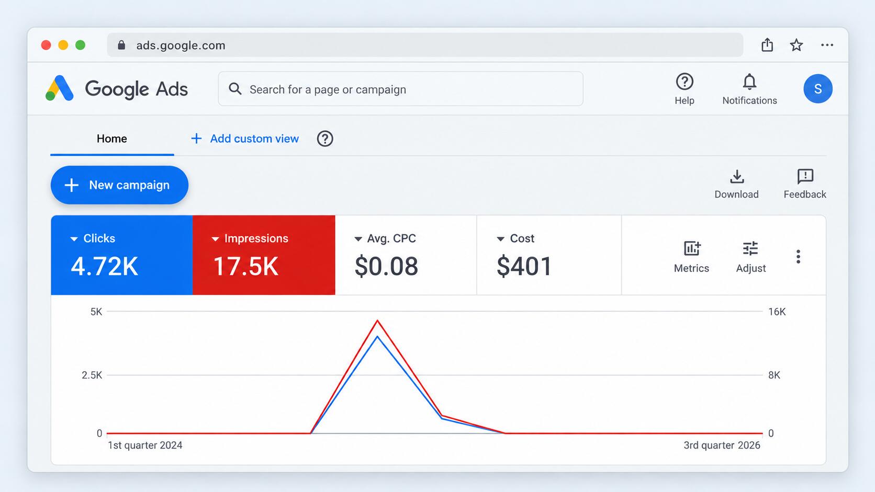Click the 2.5K axis label
Screen dimensions: 875x492
(x=92, y=375)
